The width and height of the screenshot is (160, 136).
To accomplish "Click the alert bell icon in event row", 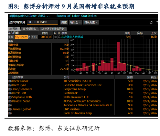I will click(59, 37).
